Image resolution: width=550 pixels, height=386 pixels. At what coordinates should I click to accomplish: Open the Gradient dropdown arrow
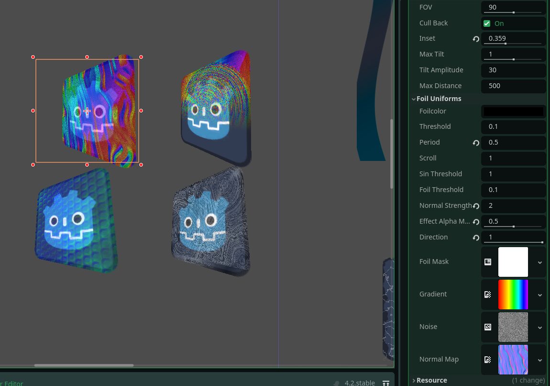[x=539, y=295]
